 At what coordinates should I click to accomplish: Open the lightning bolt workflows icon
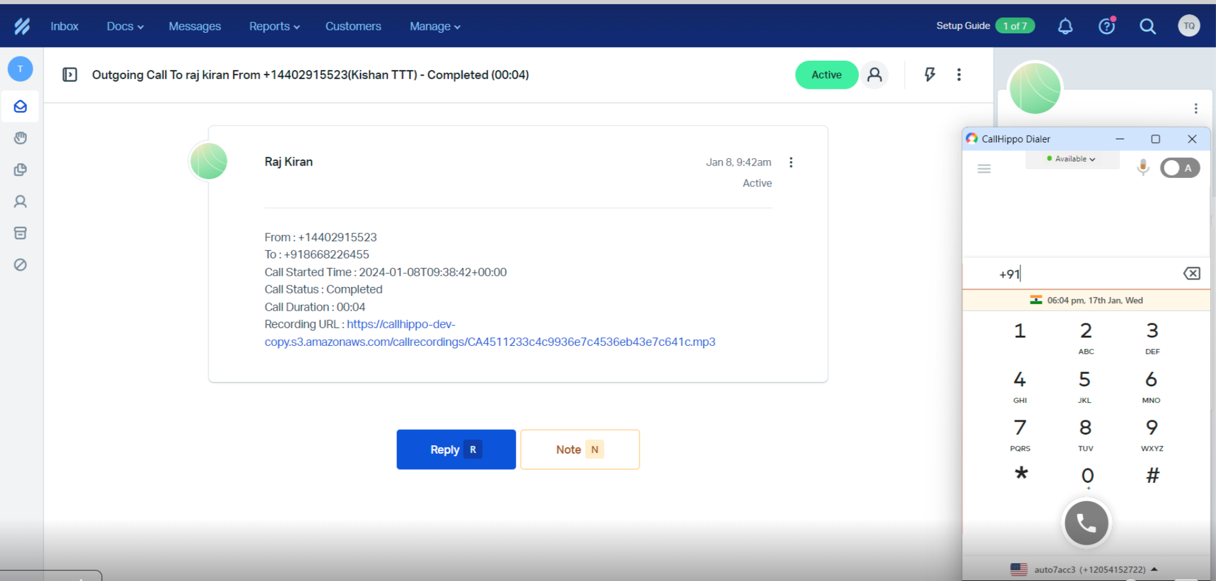click(930, 74)
